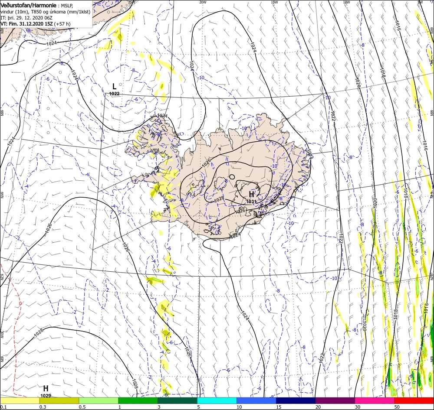This screenshot has width=434, height=410.
Task: Click the red 50+ mm legend swatch
Action: pos(414,400)
